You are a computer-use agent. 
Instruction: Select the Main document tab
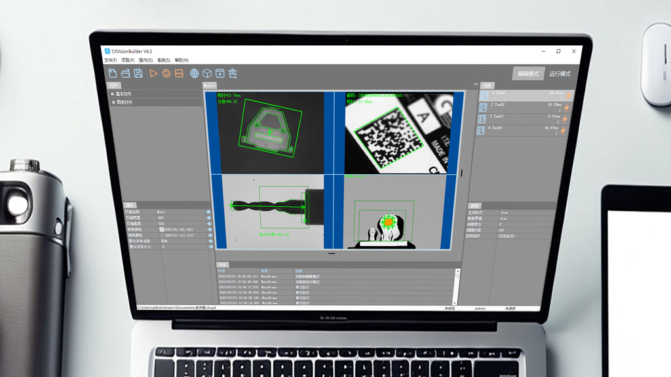pos(209,86)
